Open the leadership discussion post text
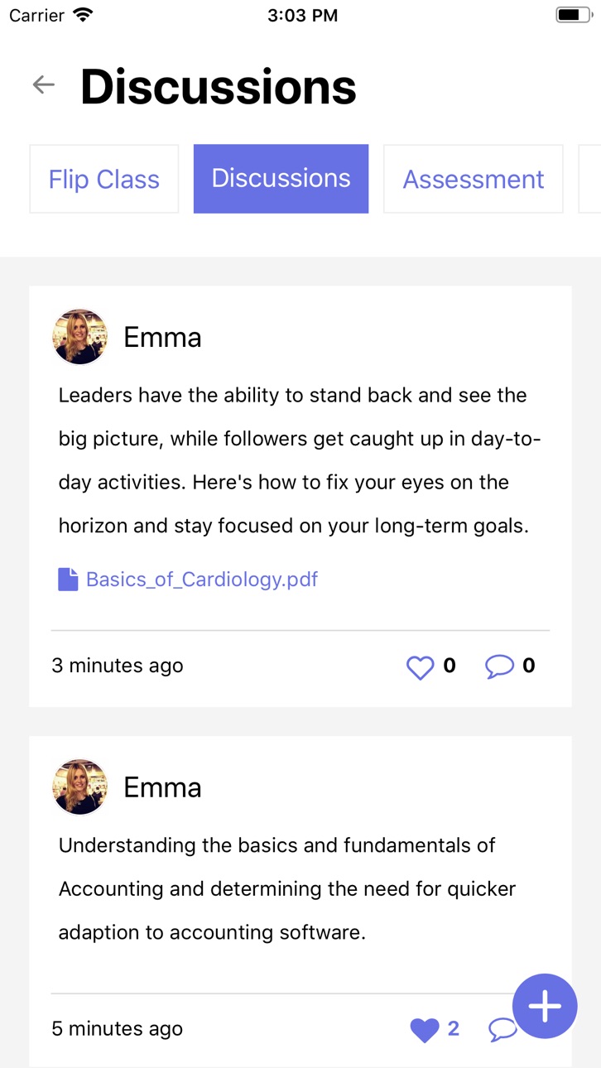 coord(300,460)
